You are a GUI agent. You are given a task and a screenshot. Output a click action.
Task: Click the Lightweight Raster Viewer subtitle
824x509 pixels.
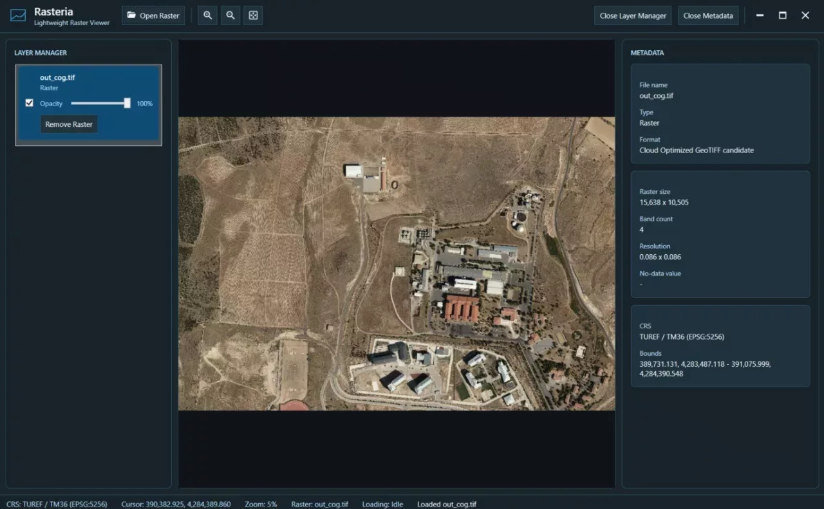coord(72,23)
